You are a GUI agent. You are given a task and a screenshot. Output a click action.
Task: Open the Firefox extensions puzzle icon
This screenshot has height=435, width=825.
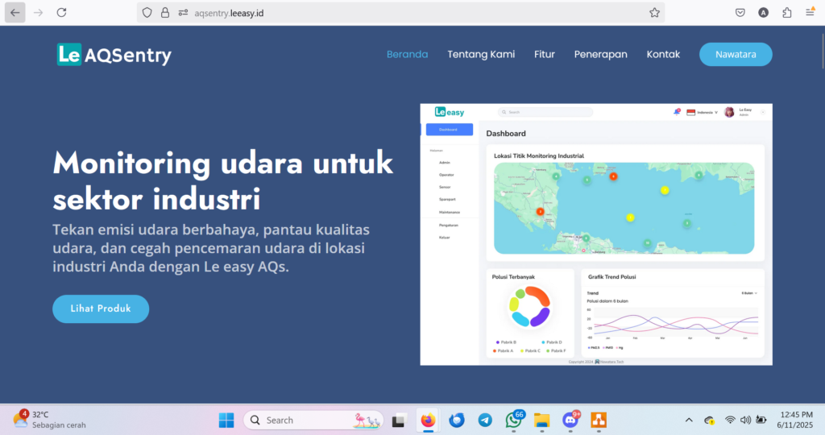[786, 13]
